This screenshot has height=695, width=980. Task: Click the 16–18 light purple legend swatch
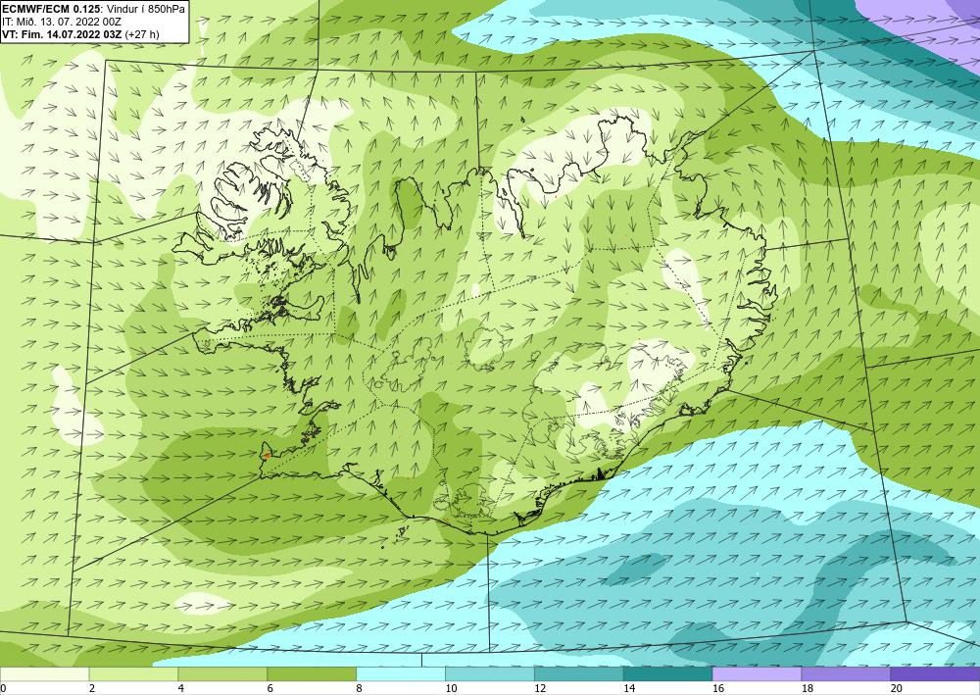pos(757,674)
